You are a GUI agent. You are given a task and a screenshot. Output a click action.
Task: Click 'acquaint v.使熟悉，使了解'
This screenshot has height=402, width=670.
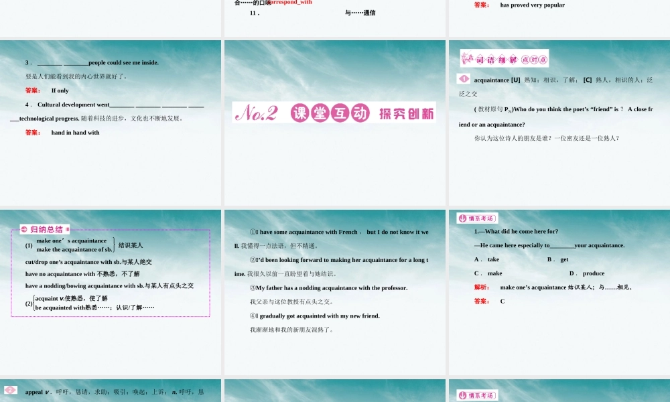click(x=72, y=298)
